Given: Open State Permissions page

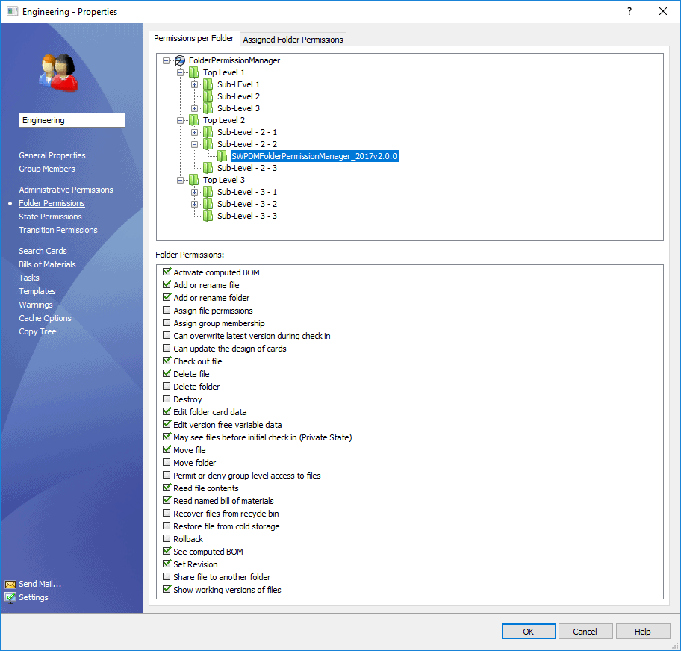Looking at the screenshot, I should [x=50, y=217].
